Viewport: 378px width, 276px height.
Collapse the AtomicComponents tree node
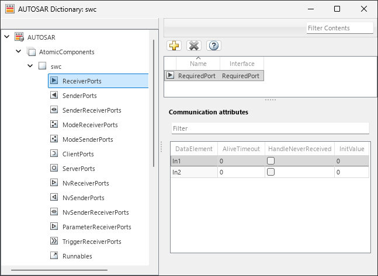point(19,51)
